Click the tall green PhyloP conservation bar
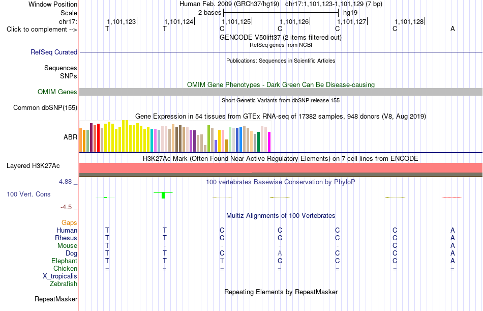The image size is (483, 311). [x=163, y=195]
